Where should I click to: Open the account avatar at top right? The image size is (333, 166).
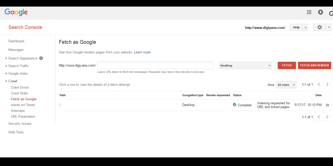[331, 12]
